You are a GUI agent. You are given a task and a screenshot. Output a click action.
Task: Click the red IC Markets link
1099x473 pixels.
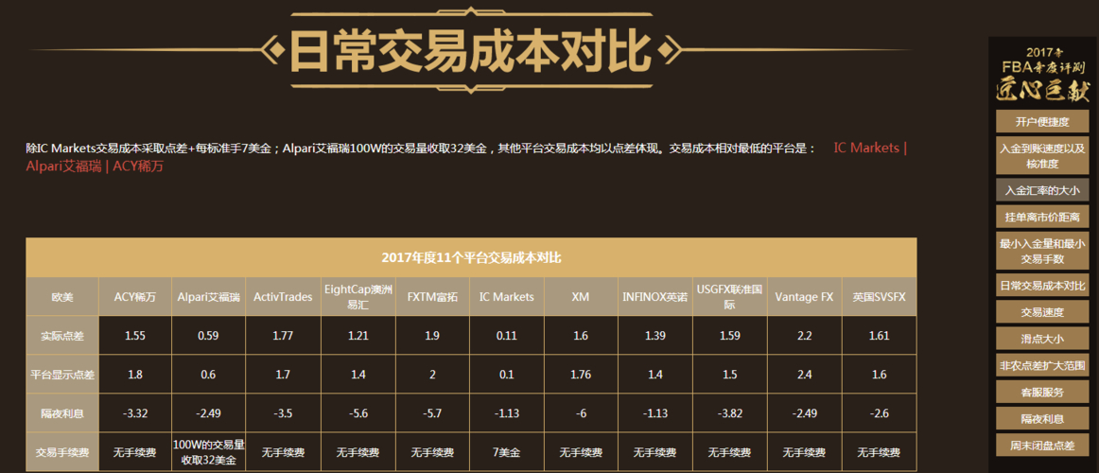coord(866,149)
